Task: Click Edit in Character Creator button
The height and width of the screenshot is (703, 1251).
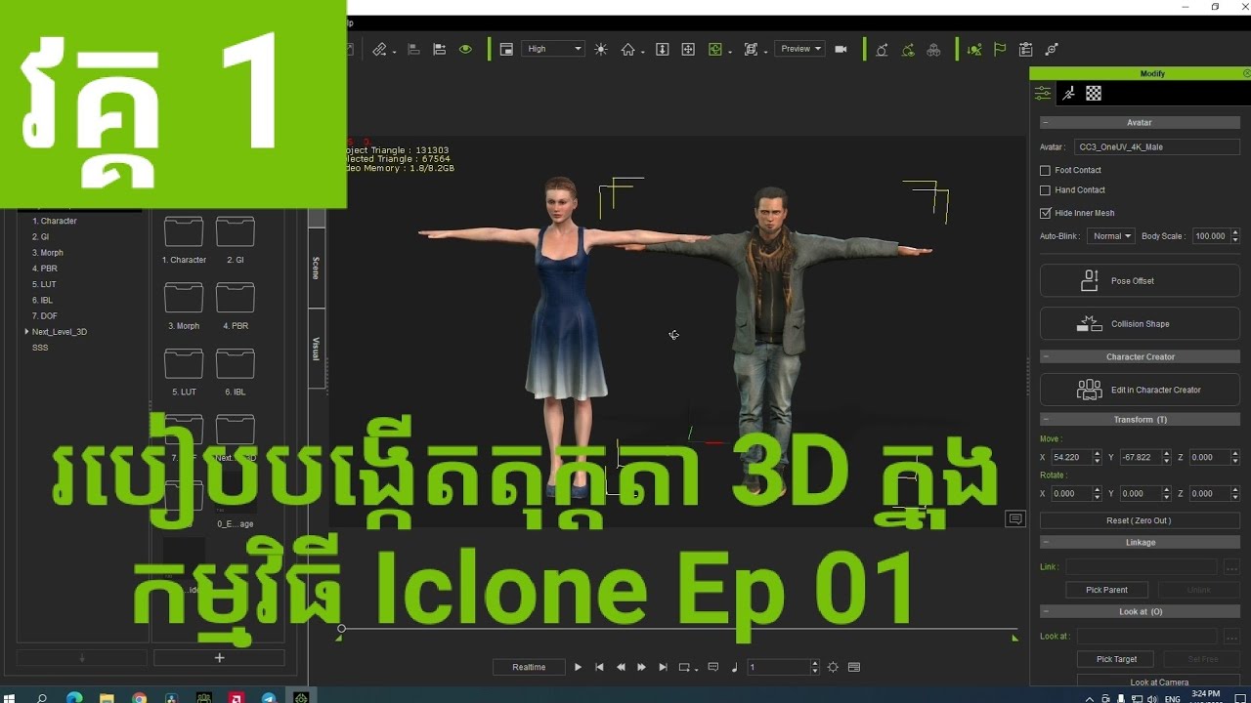Action: coord(1140,390)
